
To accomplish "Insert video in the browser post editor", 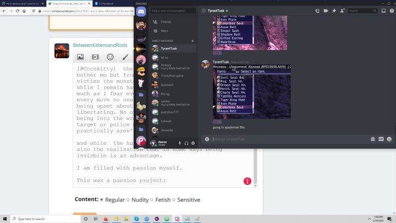I will coord(95,57).
